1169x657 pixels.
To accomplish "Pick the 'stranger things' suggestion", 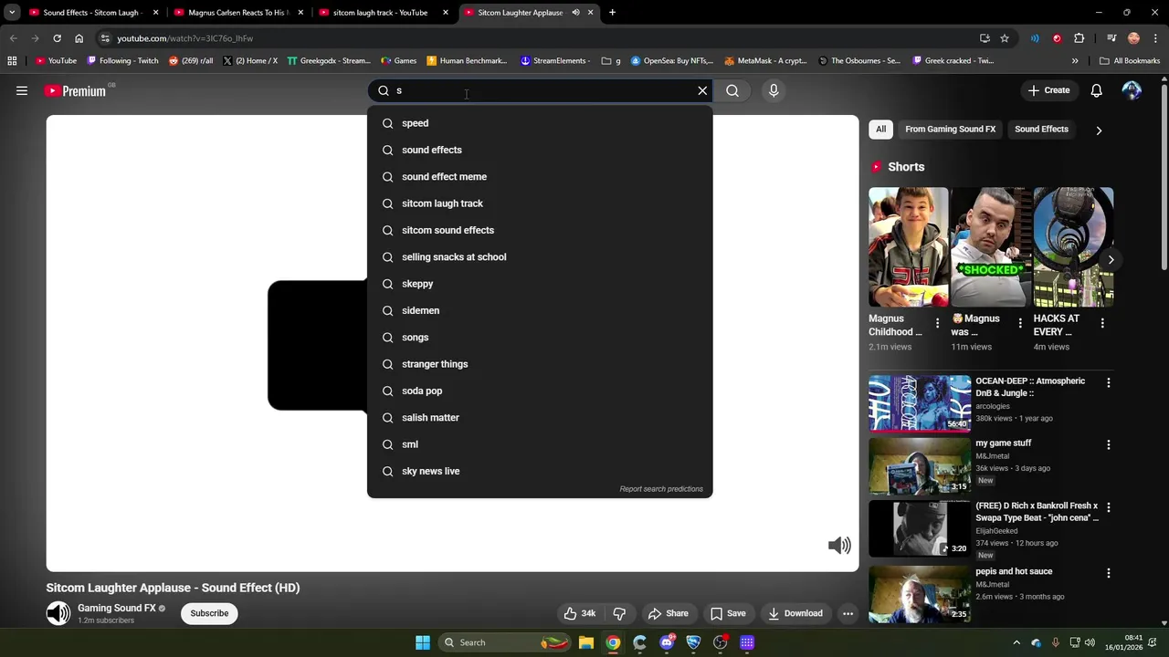I will pyautogui.click(x=540, y=364).
